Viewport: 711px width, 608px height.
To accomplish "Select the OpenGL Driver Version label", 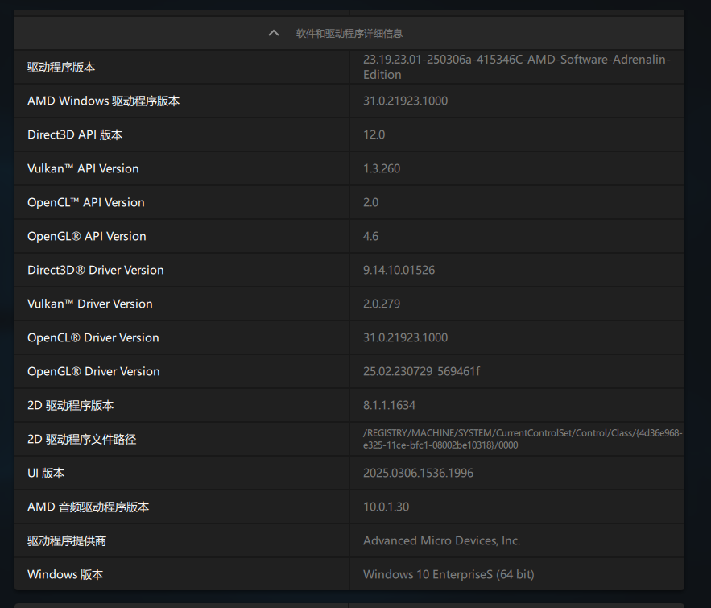I will tap(93, 371).
